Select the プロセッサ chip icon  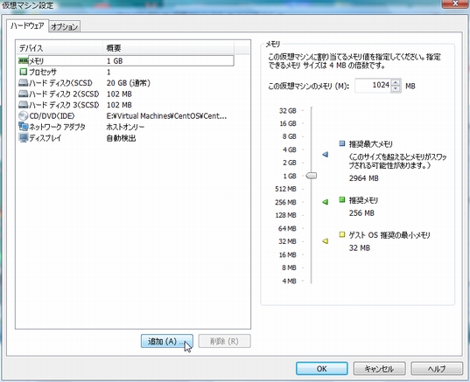point(23,72)
